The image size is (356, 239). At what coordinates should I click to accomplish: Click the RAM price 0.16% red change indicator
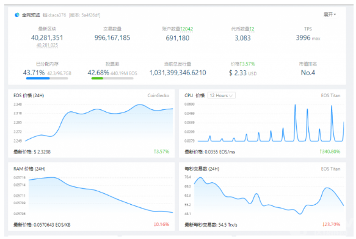[x=161, y=224]
